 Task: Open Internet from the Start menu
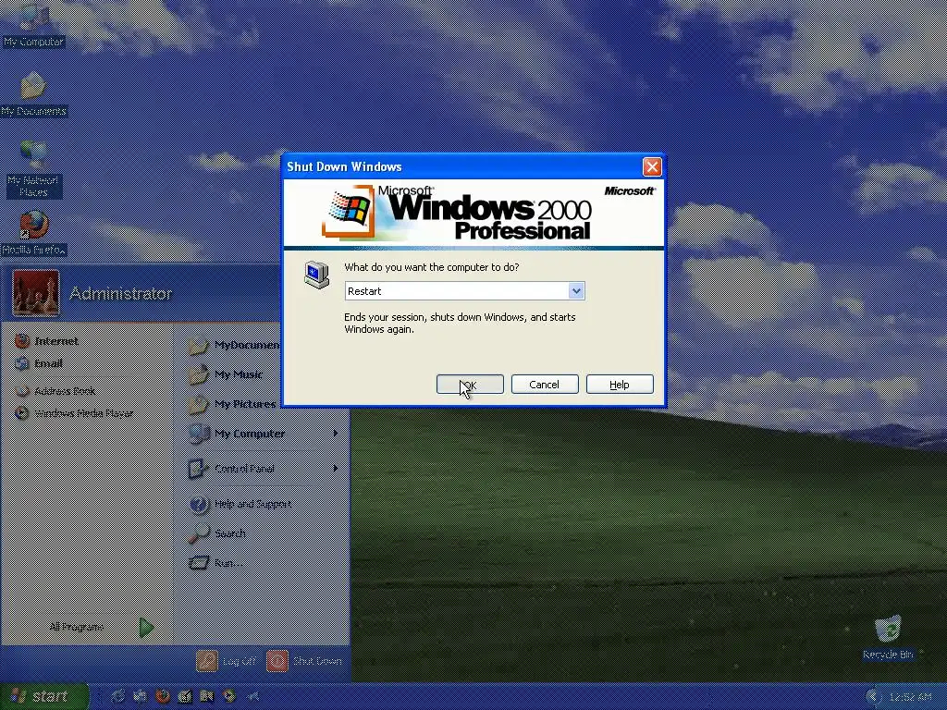[56, 341]
